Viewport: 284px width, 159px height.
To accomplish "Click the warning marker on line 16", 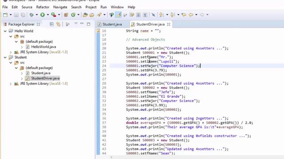I will (x=98, y=31).
